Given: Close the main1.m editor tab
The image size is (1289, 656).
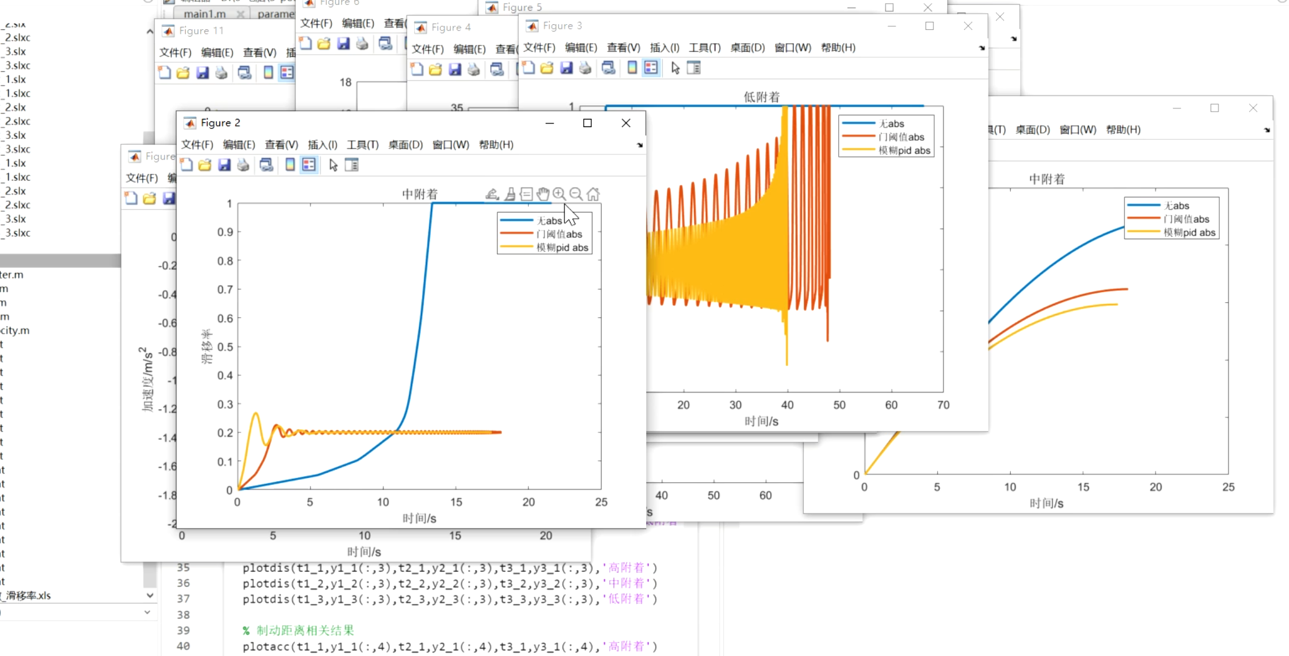Looking at the screenshot, I should [241, 14].
